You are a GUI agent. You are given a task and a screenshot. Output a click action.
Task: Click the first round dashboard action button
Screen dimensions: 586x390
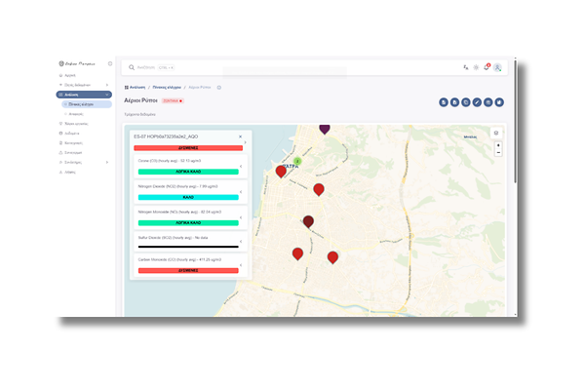pyautogui.click(x=444, y=102)
